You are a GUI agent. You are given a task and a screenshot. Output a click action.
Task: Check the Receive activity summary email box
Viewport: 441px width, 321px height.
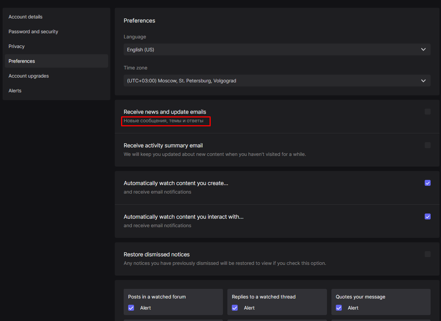click(x=428, y=145)
